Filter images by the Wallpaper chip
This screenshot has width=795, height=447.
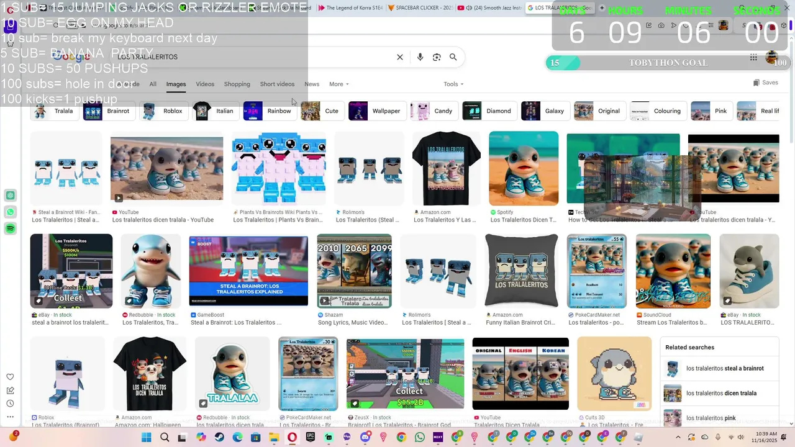pyautogui.click(x=376, y=111)
